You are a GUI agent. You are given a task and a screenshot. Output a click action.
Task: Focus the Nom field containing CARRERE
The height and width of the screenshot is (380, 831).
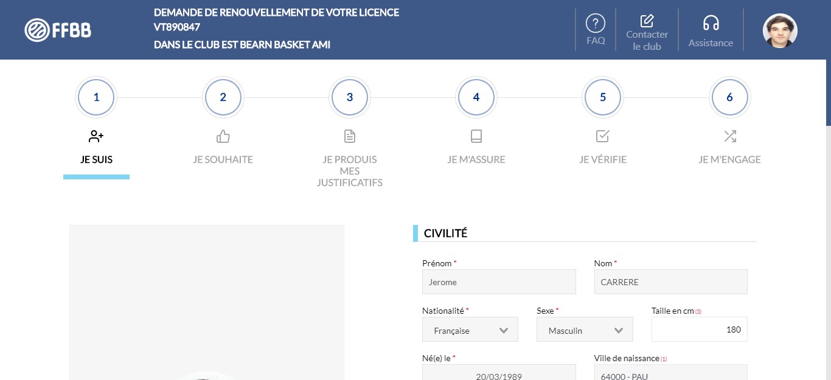[670, 282]
